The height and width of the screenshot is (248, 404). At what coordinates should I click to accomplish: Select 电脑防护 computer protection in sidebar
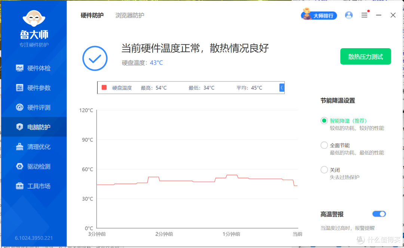[34, 127]
